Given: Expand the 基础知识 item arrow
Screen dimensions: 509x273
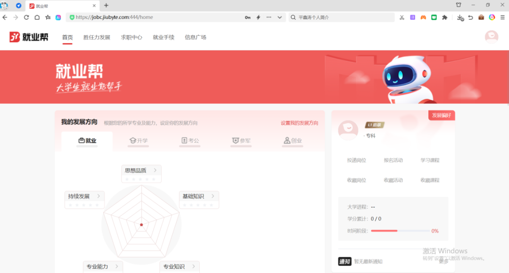Looking at the screenshot, I should [x=213, y=196].
